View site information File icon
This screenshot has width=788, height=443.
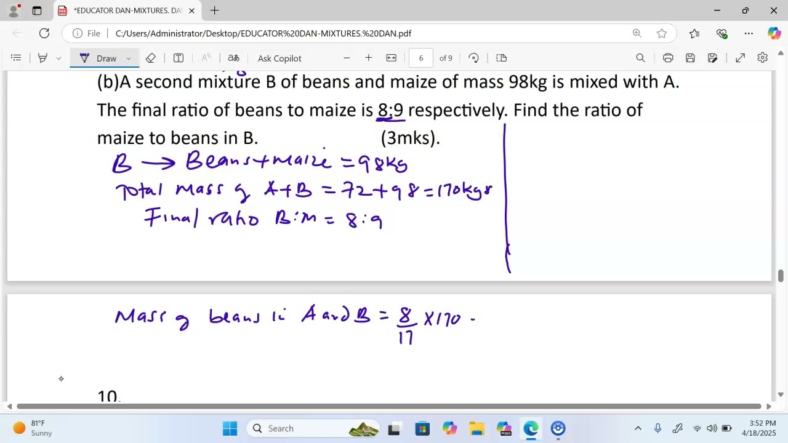[x=87, y=33]
